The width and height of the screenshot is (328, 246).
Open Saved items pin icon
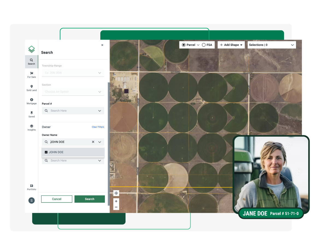pyautogui.click(x=31, y=114)
